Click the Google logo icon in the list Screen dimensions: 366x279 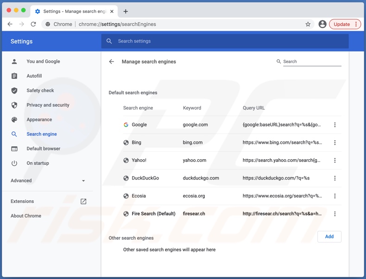click(126, 125)
